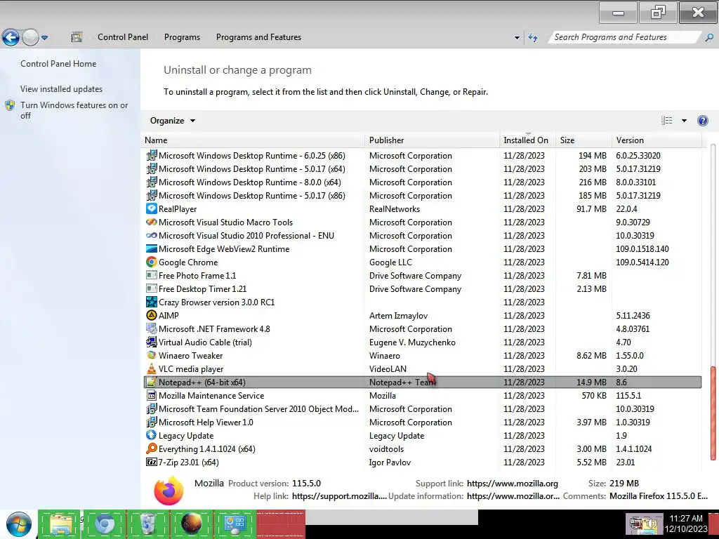Sort by the Size column header

pos(583,140)
